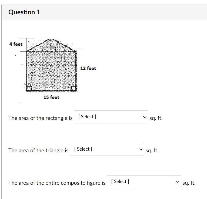Click the shaded rectangle of the house figure
Screen dimensions: 207x199
51,71
